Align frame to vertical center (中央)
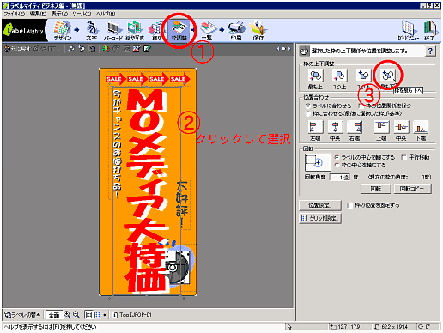Image resolution: width=443 pixels, height=333 pixels. click(401, 127)
